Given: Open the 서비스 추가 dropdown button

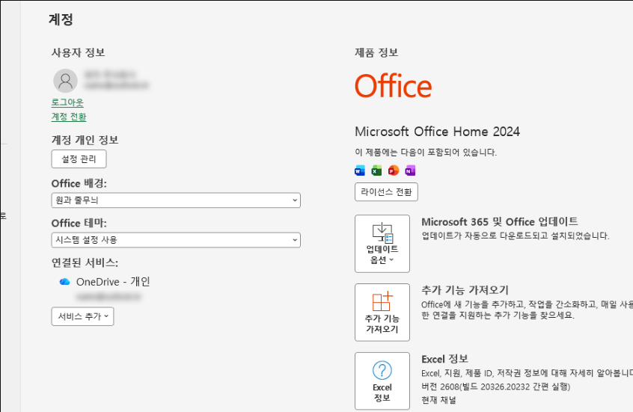Looking at the screenshot, I should click(x=83, y=316).
